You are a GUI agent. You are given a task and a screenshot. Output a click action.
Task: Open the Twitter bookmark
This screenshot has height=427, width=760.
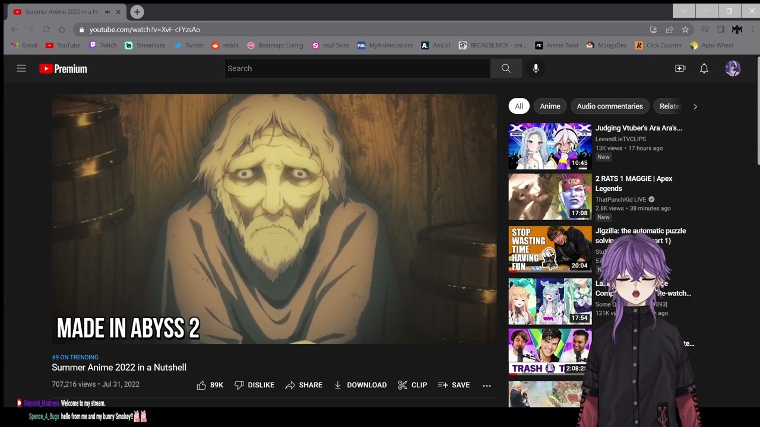coord(189,45)
